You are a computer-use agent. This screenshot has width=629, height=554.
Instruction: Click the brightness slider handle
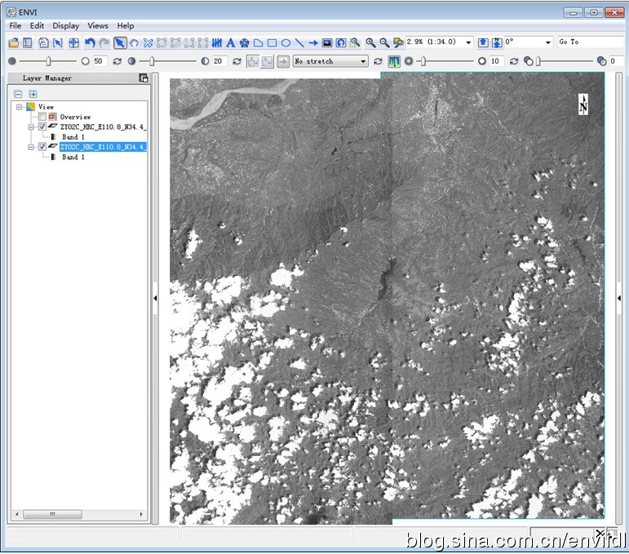pyautogui.click(x=49, y=61)
